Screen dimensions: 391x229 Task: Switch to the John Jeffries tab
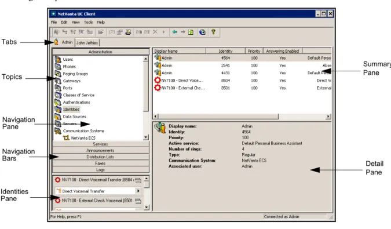pyautogui.click(x=87, y=43)
